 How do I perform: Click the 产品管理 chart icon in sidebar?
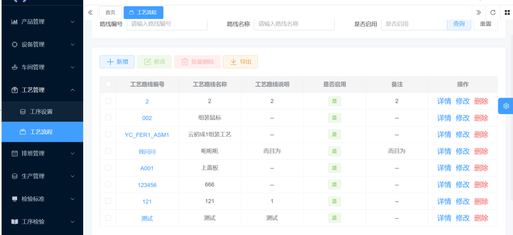coord(14,22)
